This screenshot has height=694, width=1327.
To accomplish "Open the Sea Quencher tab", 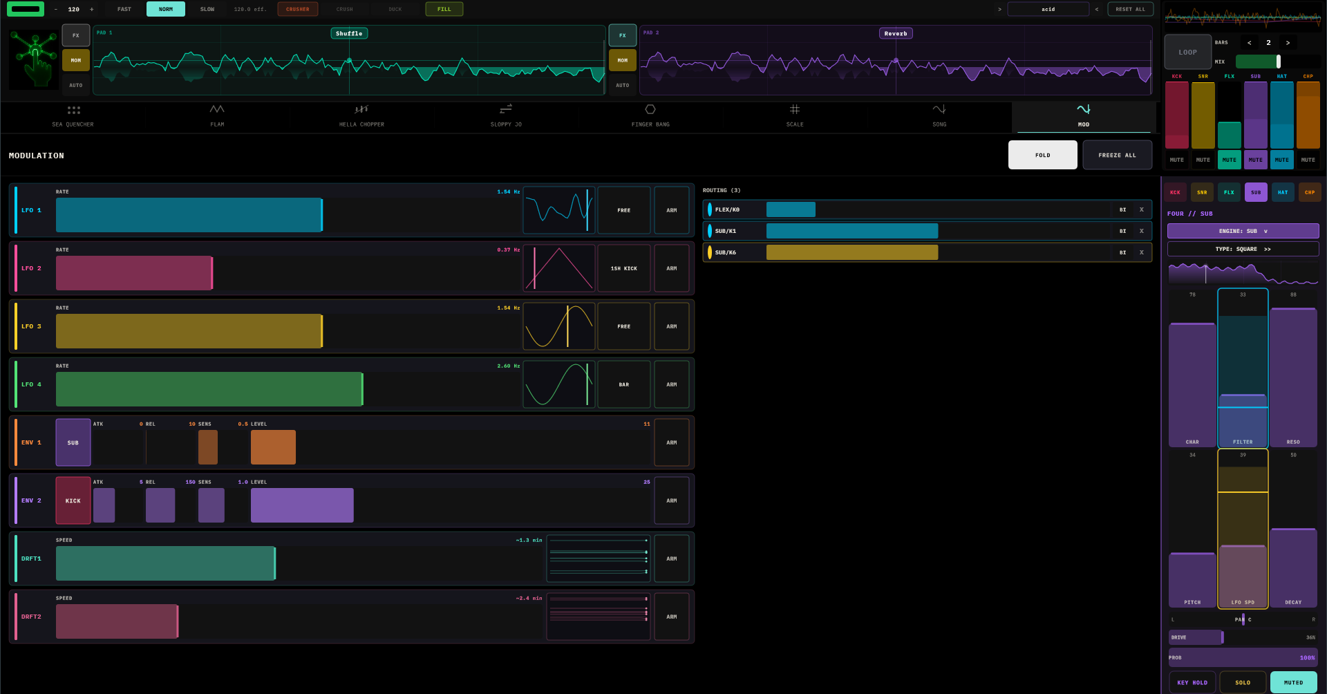I will click(73, 117).
